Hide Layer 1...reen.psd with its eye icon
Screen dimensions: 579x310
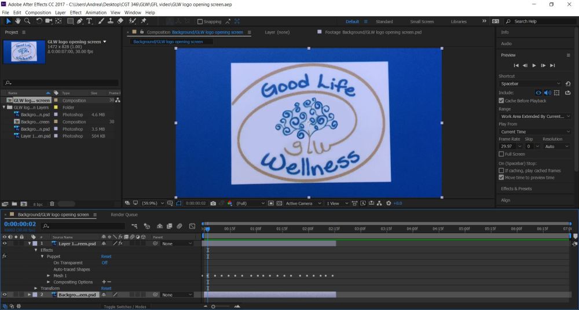click(x=5, y=243)
